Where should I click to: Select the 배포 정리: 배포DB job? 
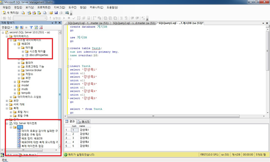(32, 138)
